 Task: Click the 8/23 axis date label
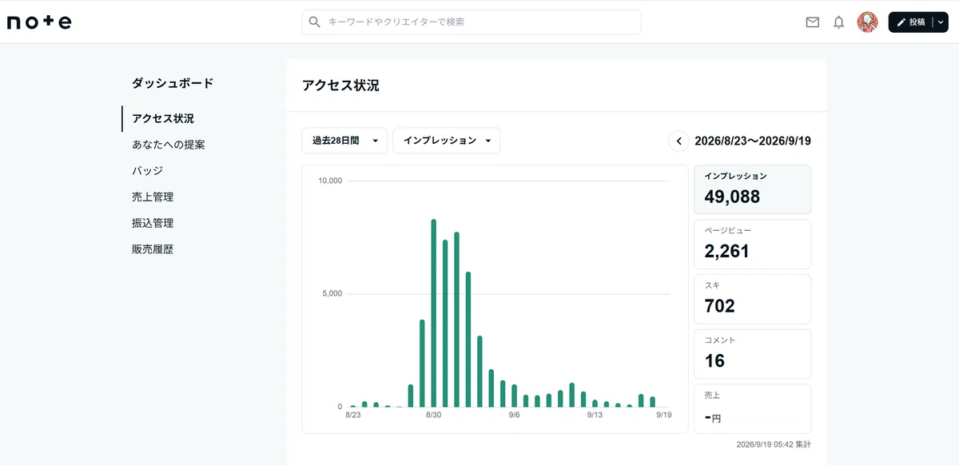tap(353, 415)
